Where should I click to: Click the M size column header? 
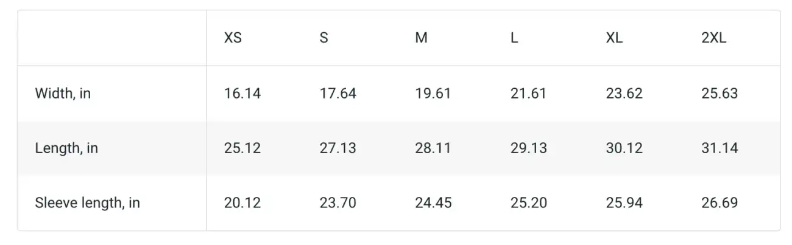(421, 38)
